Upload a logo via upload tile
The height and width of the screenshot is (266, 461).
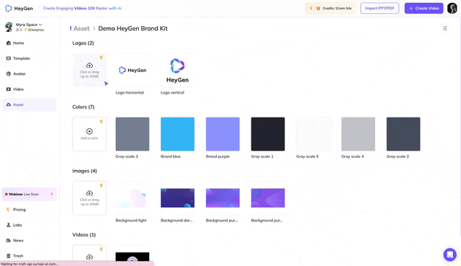coord(89,70)
